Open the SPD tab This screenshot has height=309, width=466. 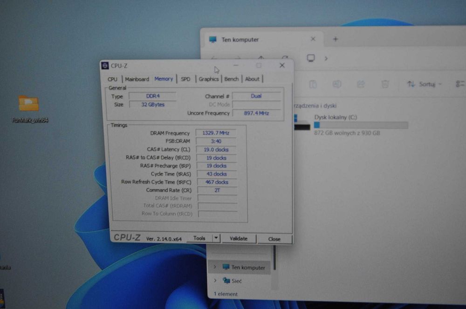click(185, 79)
